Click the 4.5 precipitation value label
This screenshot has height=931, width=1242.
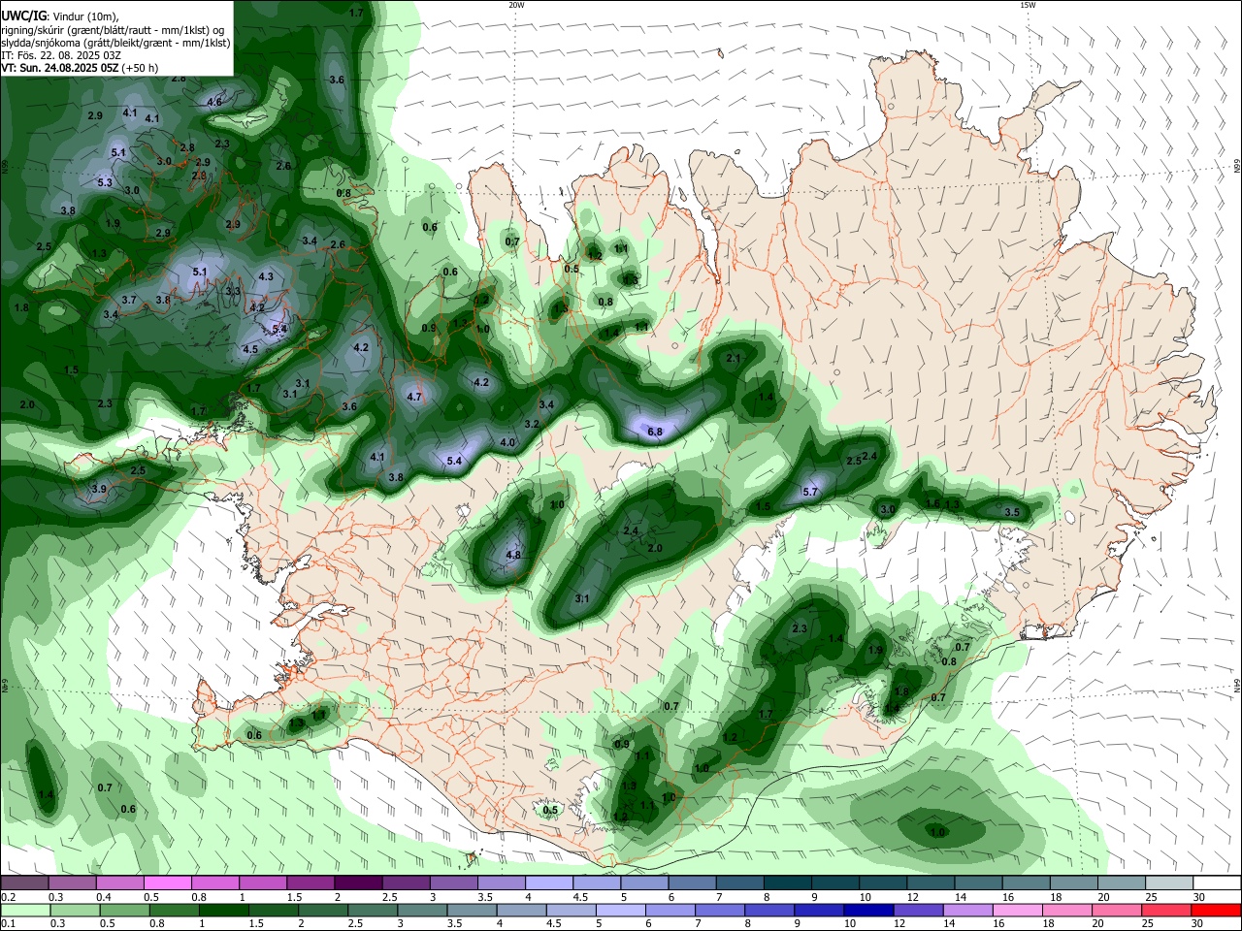pos(250,349)
